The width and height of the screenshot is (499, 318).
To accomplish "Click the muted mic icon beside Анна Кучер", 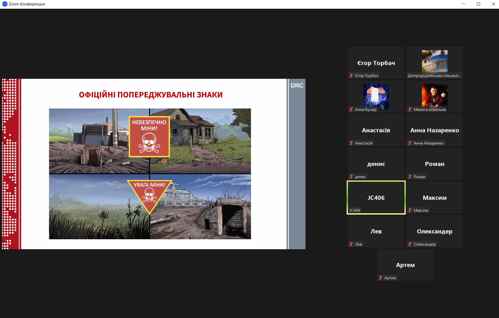I will pos(351,109).
